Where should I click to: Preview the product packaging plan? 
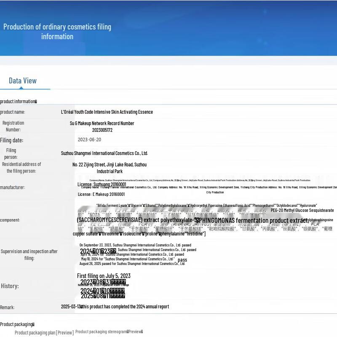[44, 332]
